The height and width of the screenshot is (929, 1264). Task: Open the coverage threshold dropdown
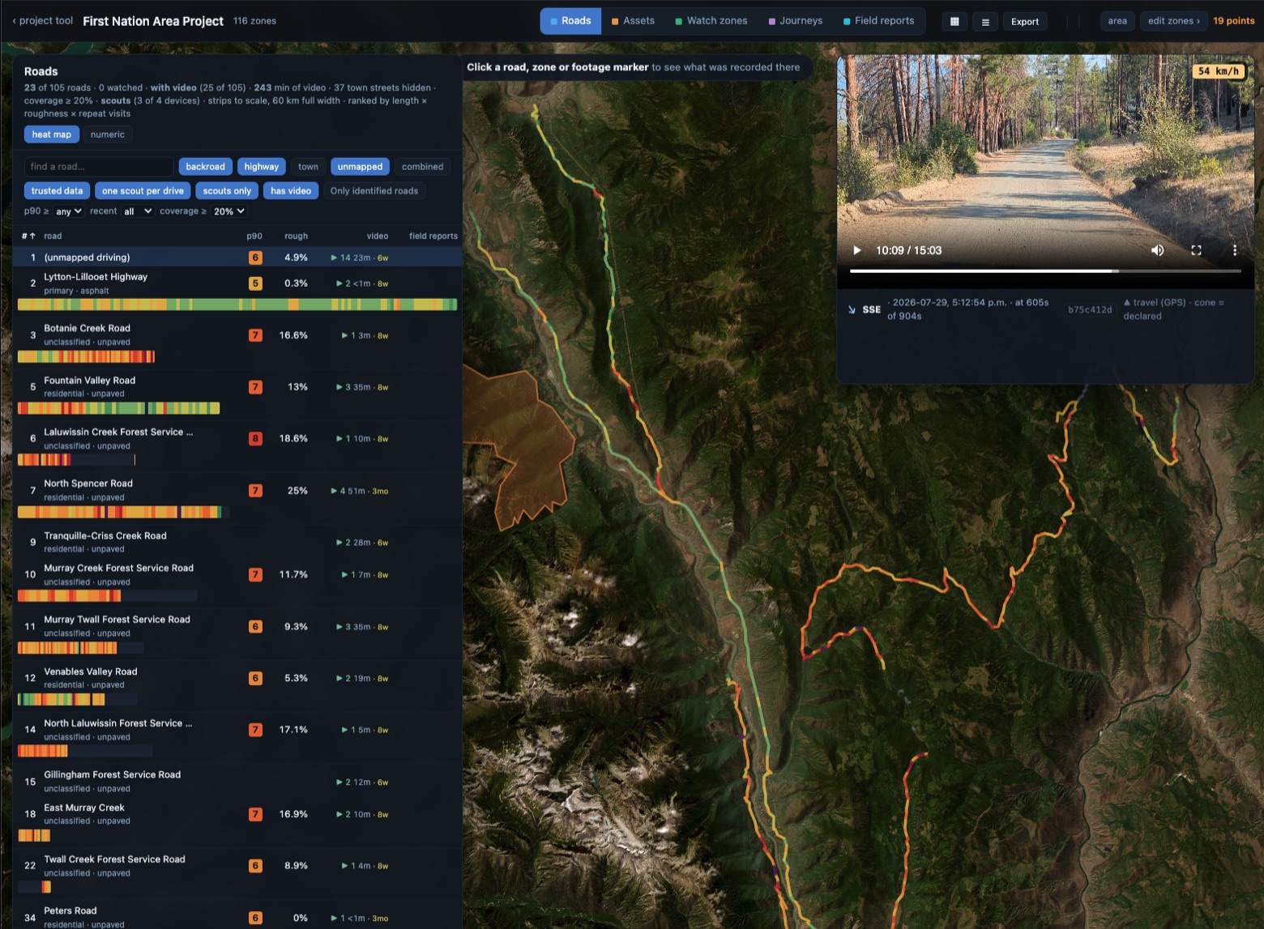tap(229, 211)
